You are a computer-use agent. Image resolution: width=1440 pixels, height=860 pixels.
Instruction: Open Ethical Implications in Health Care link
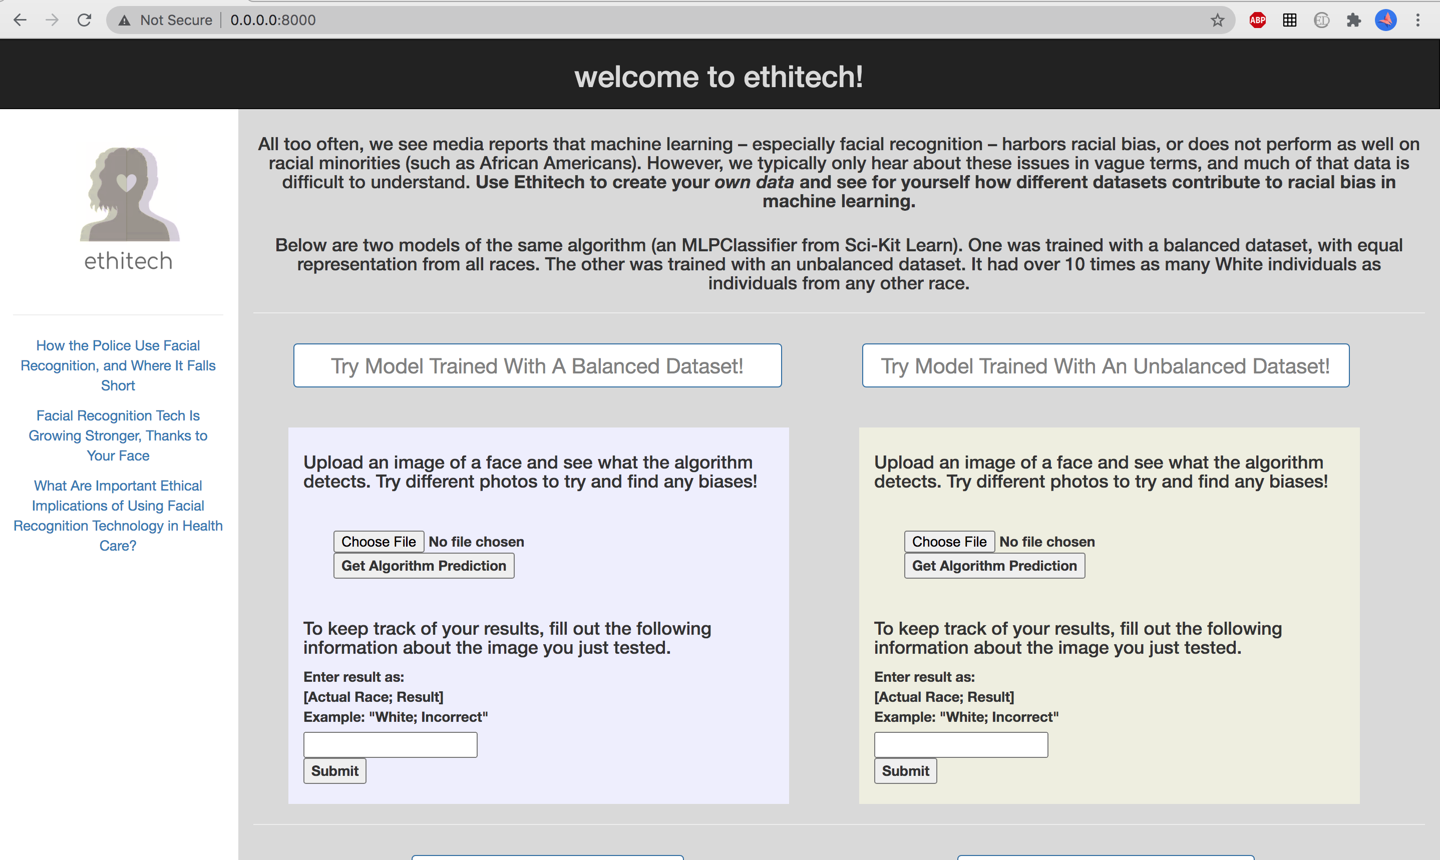(118, 515)
